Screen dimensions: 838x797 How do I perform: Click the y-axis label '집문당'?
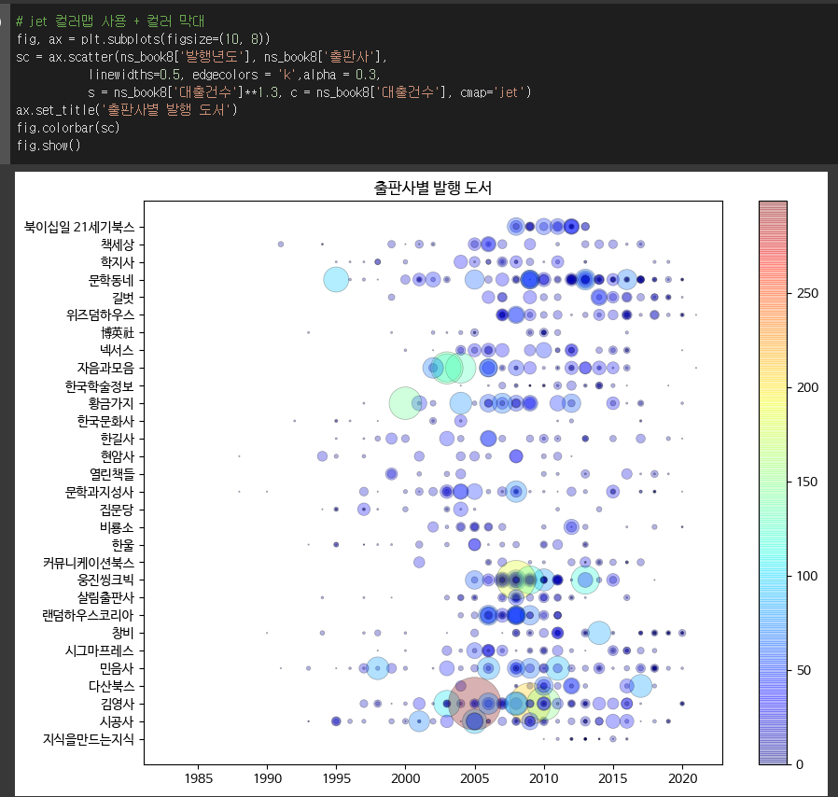pos(117,509)
